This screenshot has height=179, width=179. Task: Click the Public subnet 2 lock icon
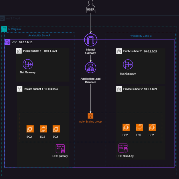119,51
